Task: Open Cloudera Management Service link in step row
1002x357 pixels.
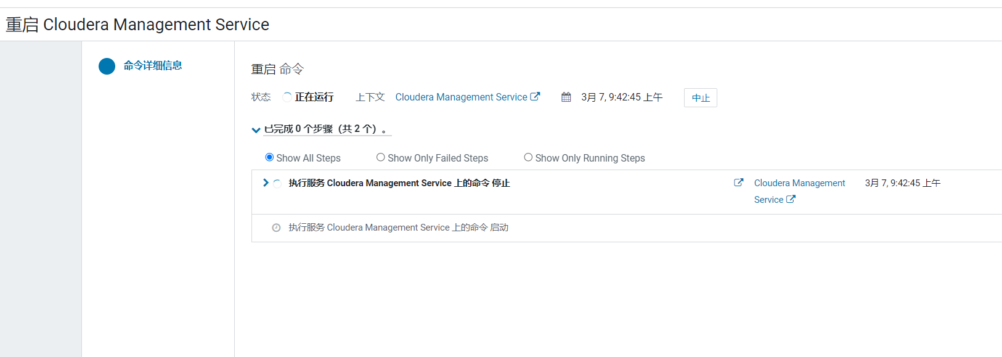Action: coord(800,191)
